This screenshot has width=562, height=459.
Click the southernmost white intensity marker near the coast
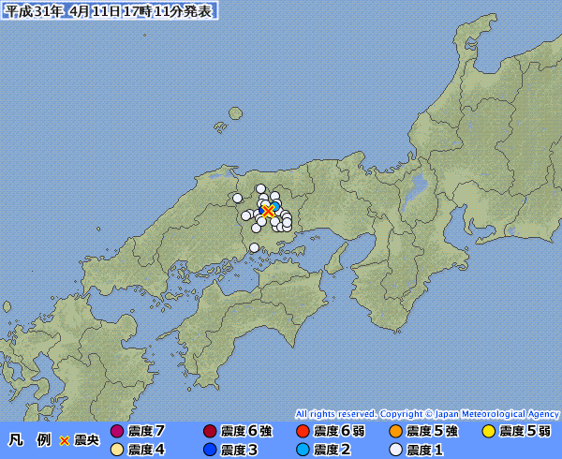[254, 247]
